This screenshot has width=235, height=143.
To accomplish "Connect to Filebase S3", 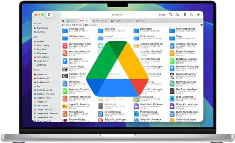I will click(40, 102).
